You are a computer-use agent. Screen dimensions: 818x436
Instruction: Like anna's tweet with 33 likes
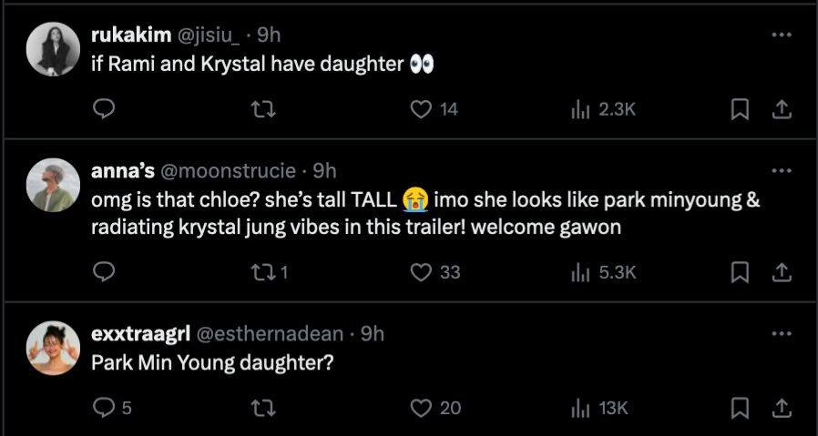coord(420,271)
